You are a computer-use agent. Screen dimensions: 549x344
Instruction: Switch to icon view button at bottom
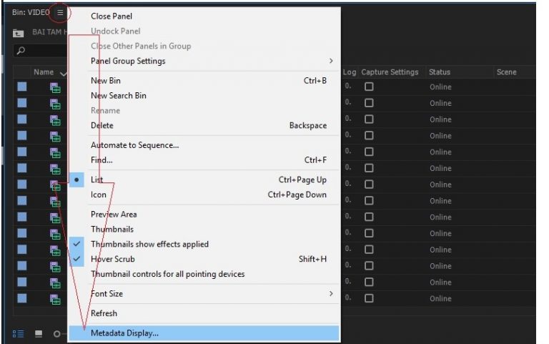coord(39,334)
